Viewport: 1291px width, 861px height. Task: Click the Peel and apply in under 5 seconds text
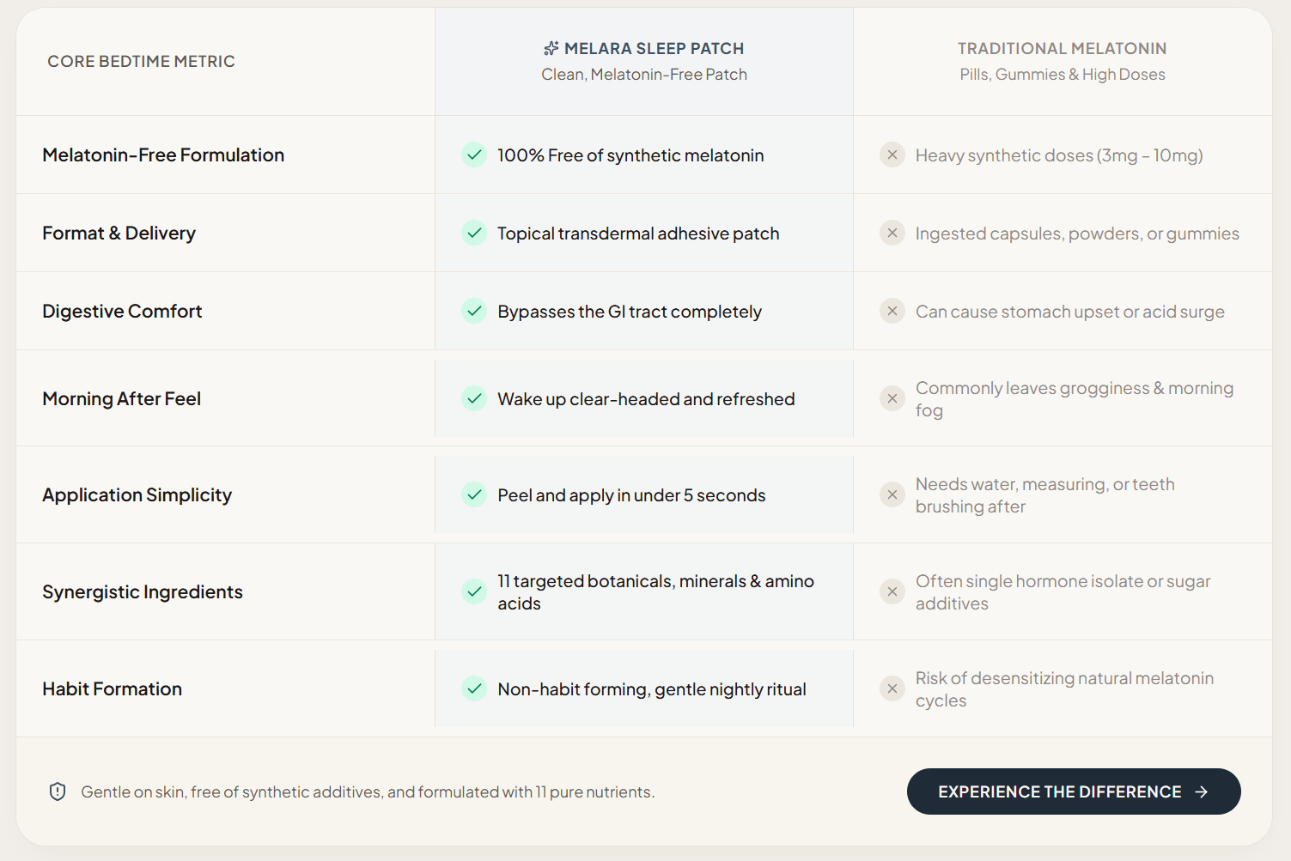coord(631,495)
